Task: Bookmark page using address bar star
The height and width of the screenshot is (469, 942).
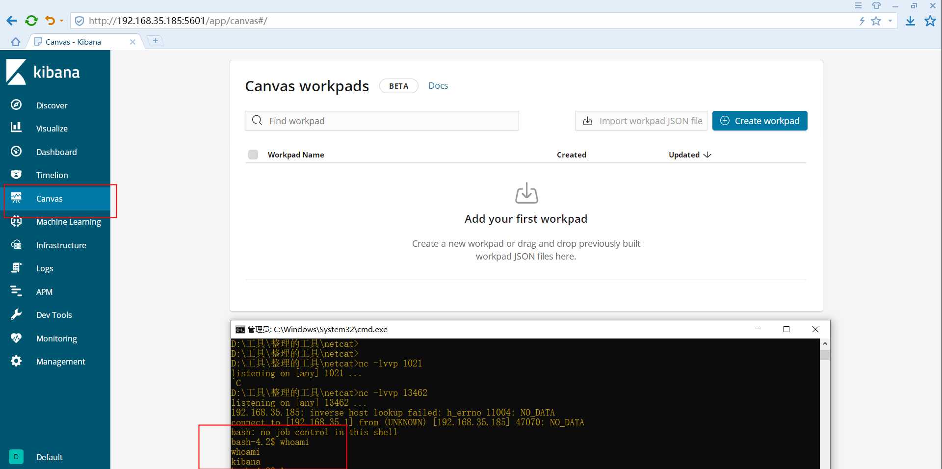Action: click(876, 21)
